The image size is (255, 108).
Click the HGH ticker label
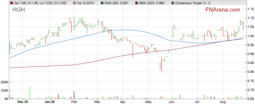[x=19, y=10]
